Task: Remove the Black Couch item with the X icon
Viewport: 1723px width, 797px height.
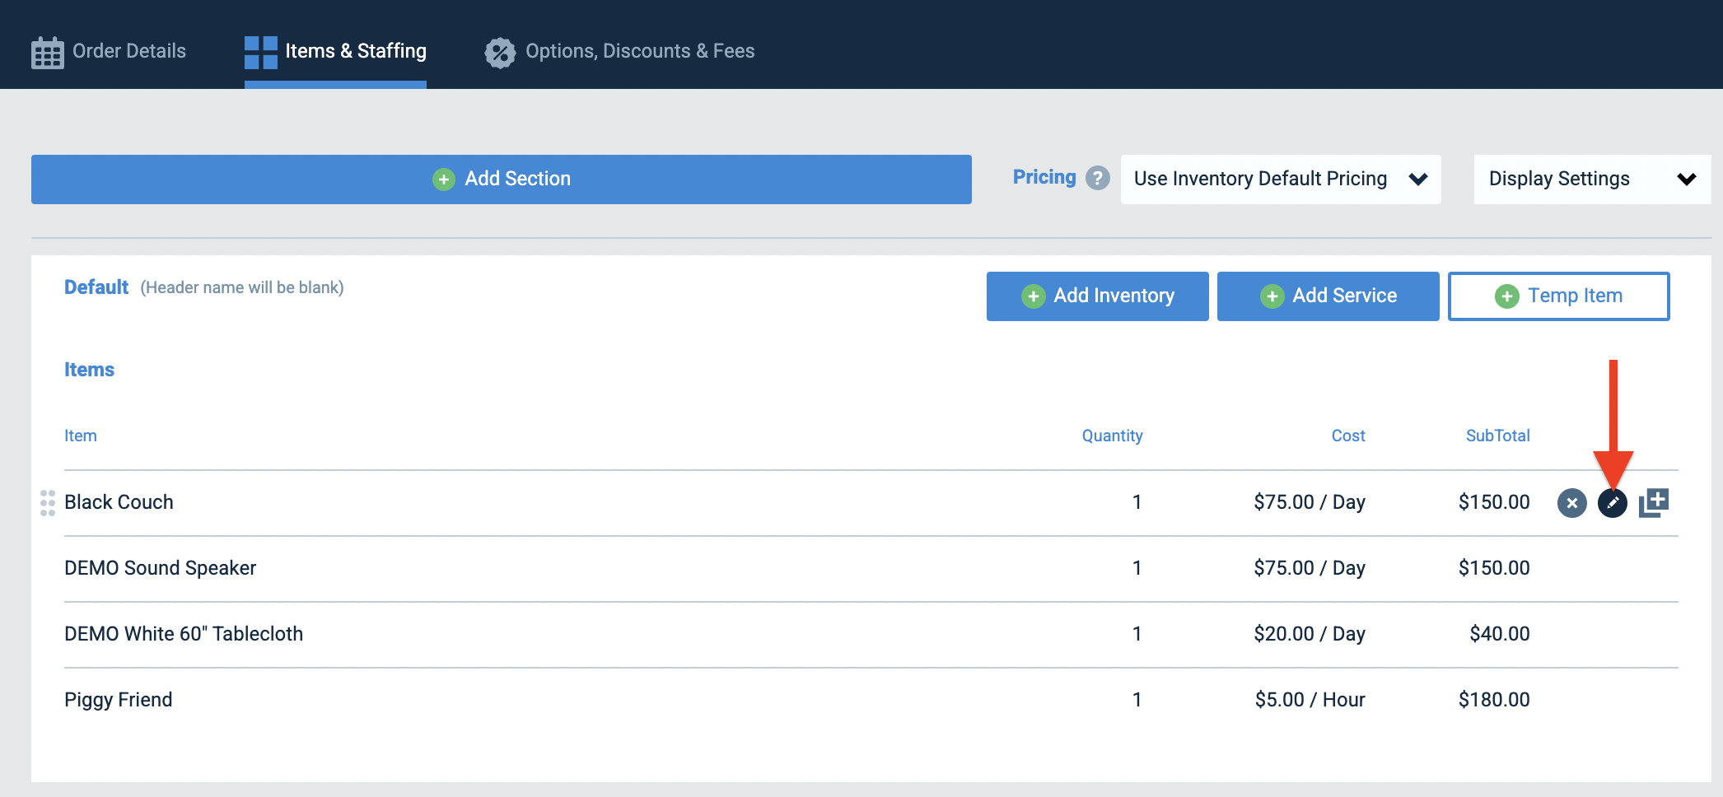Action: point(1572,502)
